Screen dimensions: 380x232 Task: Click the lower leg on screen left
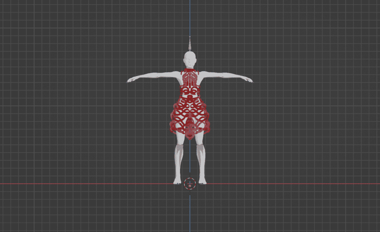pos(179,160)
